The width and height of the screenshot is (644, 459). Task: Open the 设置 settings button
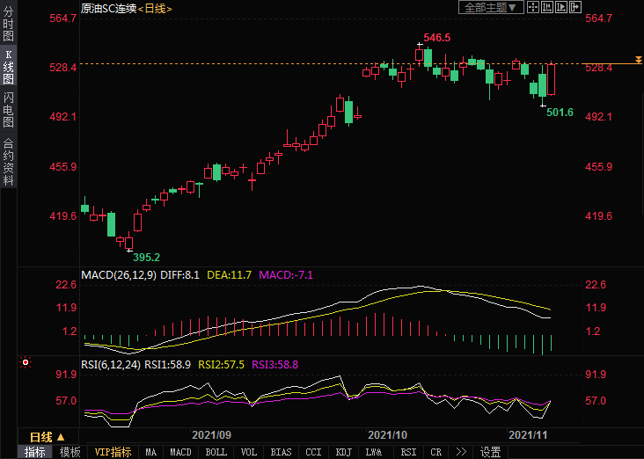tap(490, 452)
